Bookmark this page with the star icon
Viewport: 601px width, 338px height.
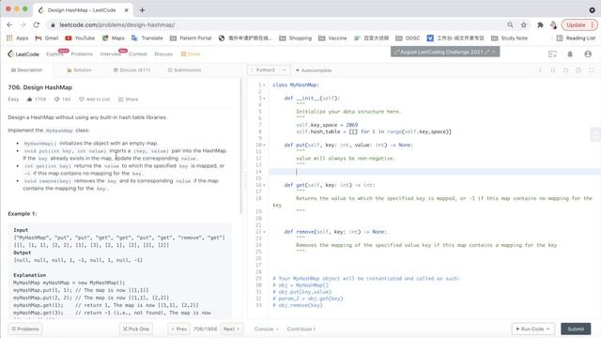pyautogui.click(x=524, y=25)
